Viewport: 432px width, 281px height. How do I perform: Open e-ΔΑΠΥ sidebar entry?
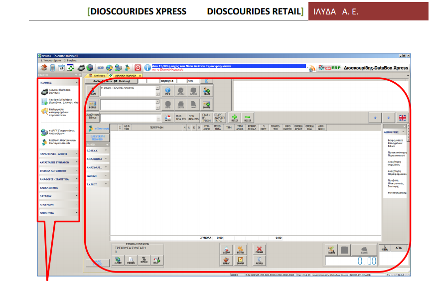[x=58, y=132]
